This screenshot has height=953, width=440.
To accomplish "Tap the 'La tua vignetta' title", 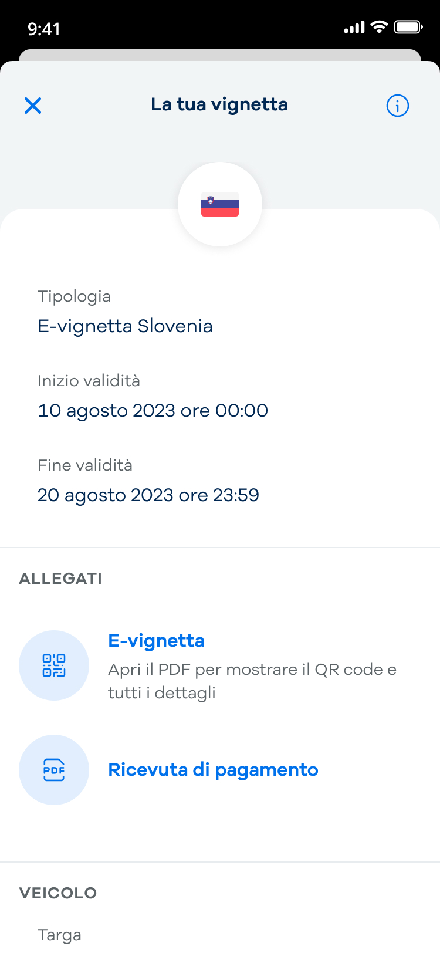I will point(219,104).
